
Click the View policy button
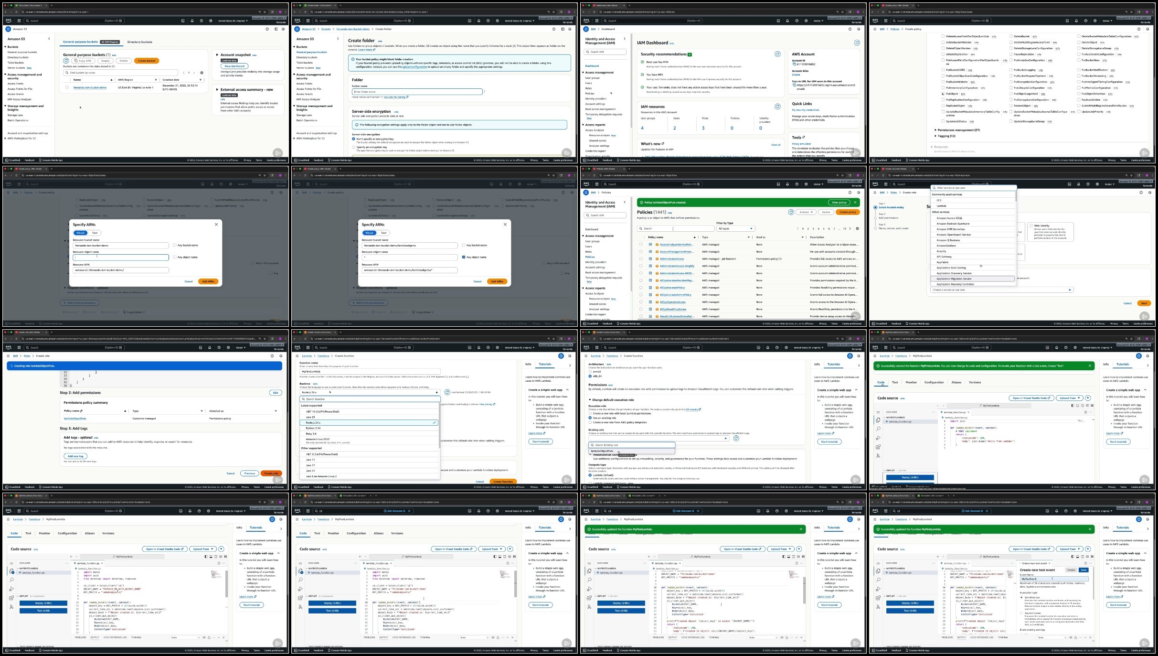pyautogui.click(x=839, y=203)
